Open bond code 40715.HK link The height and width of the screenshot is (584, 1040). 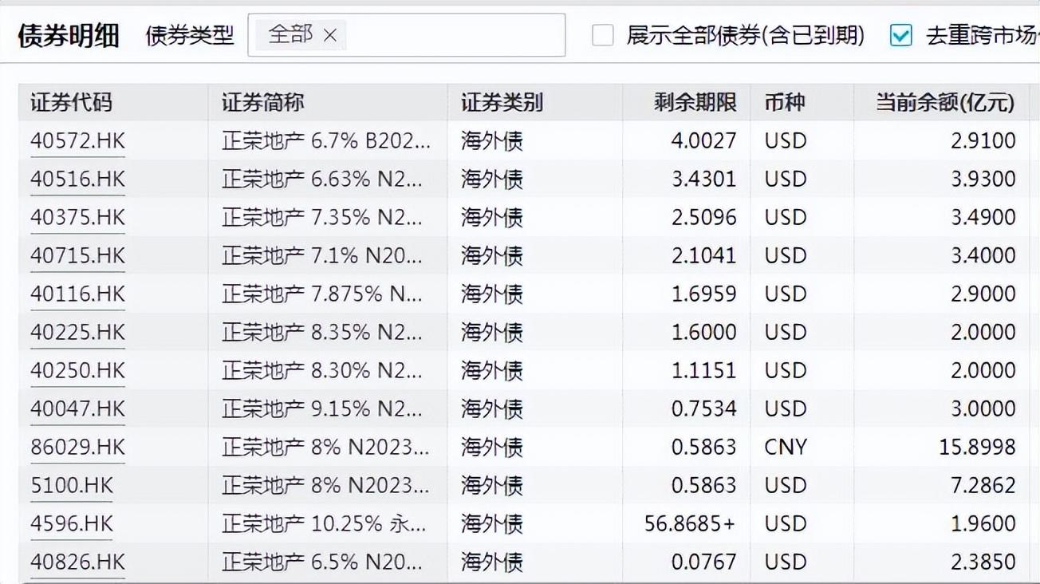[x=78, y=256]
